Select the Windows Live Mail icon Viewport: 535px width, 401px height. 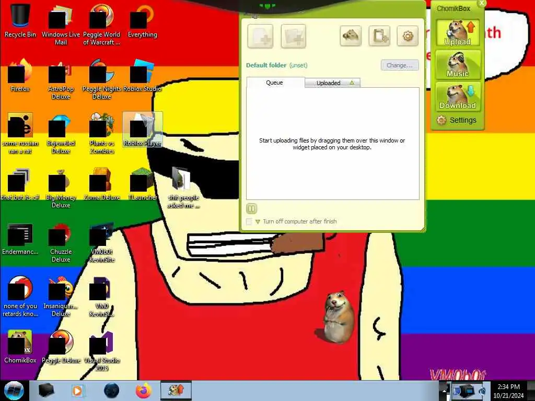pos(61,25)
